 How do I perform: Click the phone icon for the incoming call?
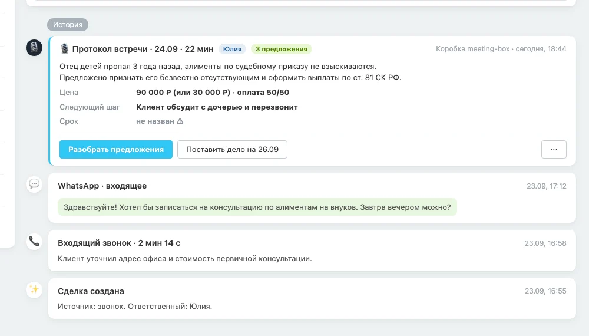tap(34, 241)
